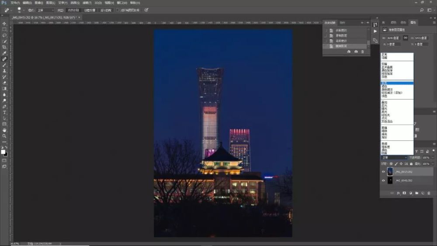Screen dimensions: 437x246
Task: Select the Spot Healing Brush tool
Action: 4,59
